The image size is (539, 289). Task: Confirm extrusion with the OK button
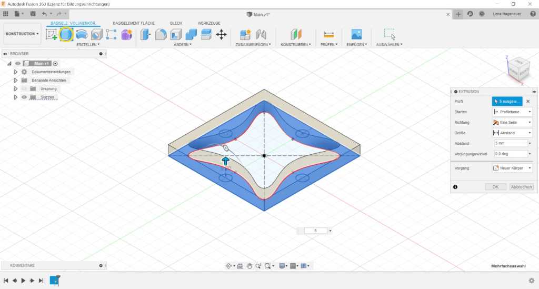pyautogui.click(x=495, y=187)
